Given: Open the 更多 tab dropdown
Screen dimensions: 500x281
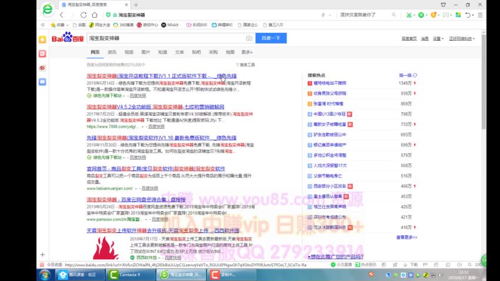Looking at the screenshot, I should pos(247,52).
